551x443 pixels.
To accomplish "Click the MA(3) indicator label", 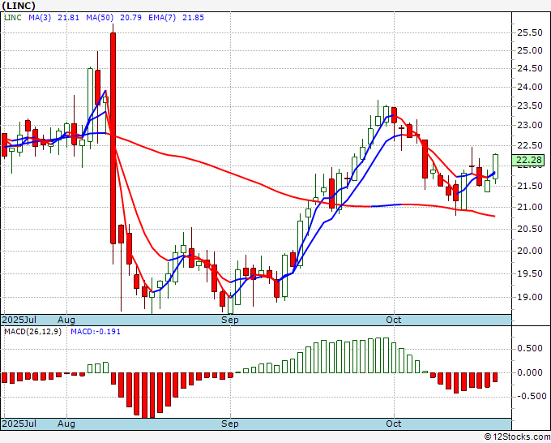I will [40, 17].
